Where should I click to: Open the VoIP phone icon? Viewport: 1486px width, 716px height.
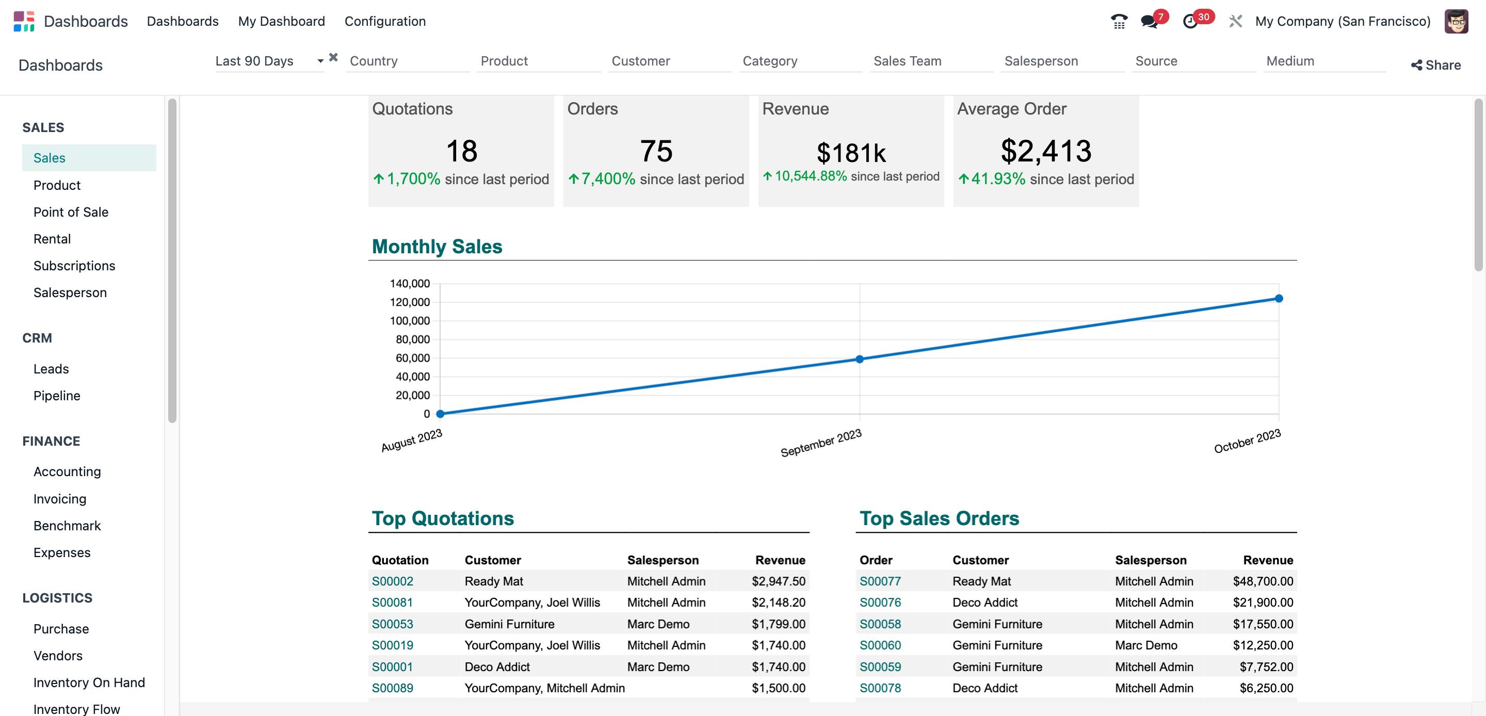click(1119, 21)
